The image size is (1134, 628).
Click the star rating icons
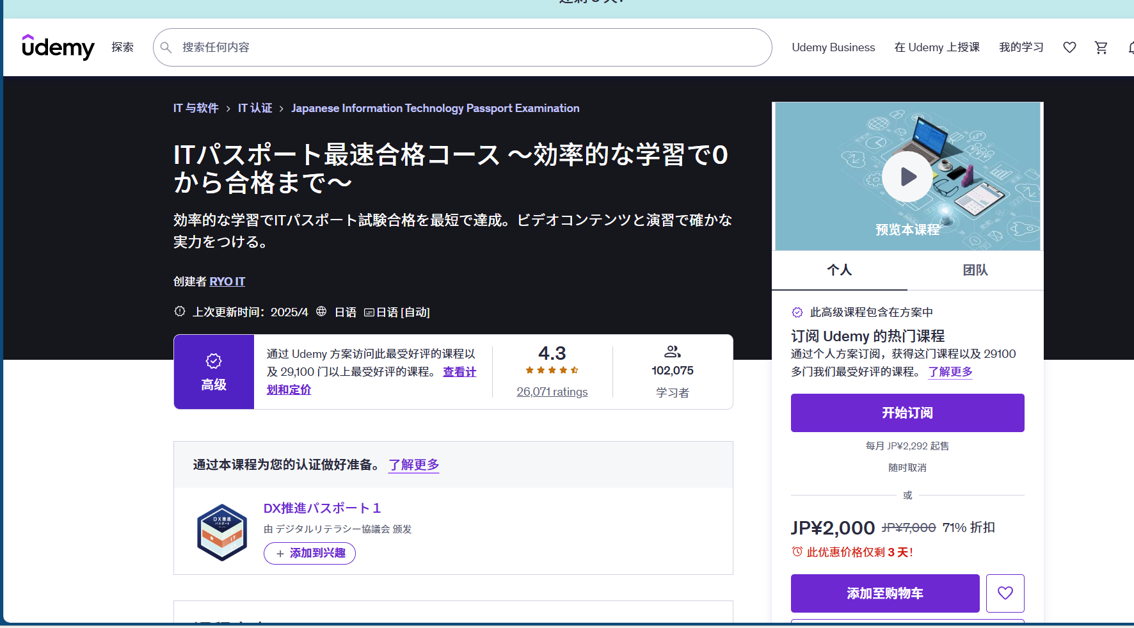pos(552,370)
